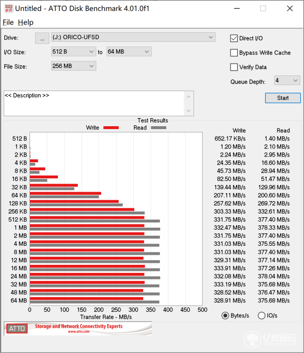The width and height of the screenshot is (304, 353).
Task: Click read value 269.72 MB/s
Action: point(274,203)
